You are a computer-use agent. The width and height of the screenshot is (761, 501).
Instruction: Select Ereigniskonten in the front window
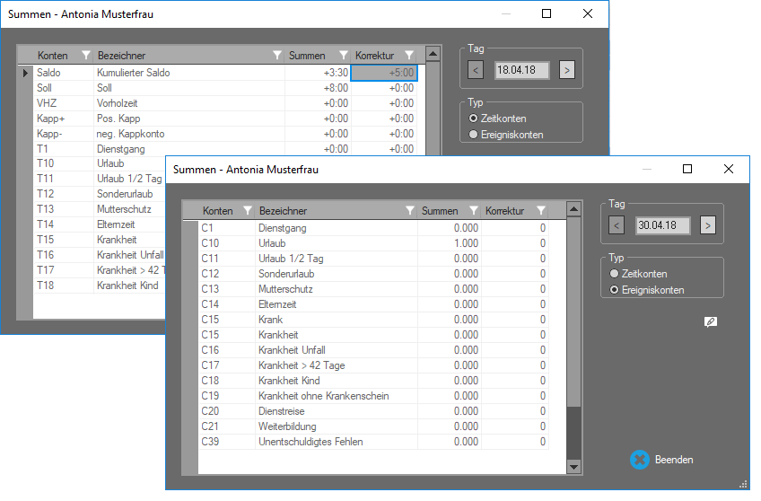[x=615, y=290]
